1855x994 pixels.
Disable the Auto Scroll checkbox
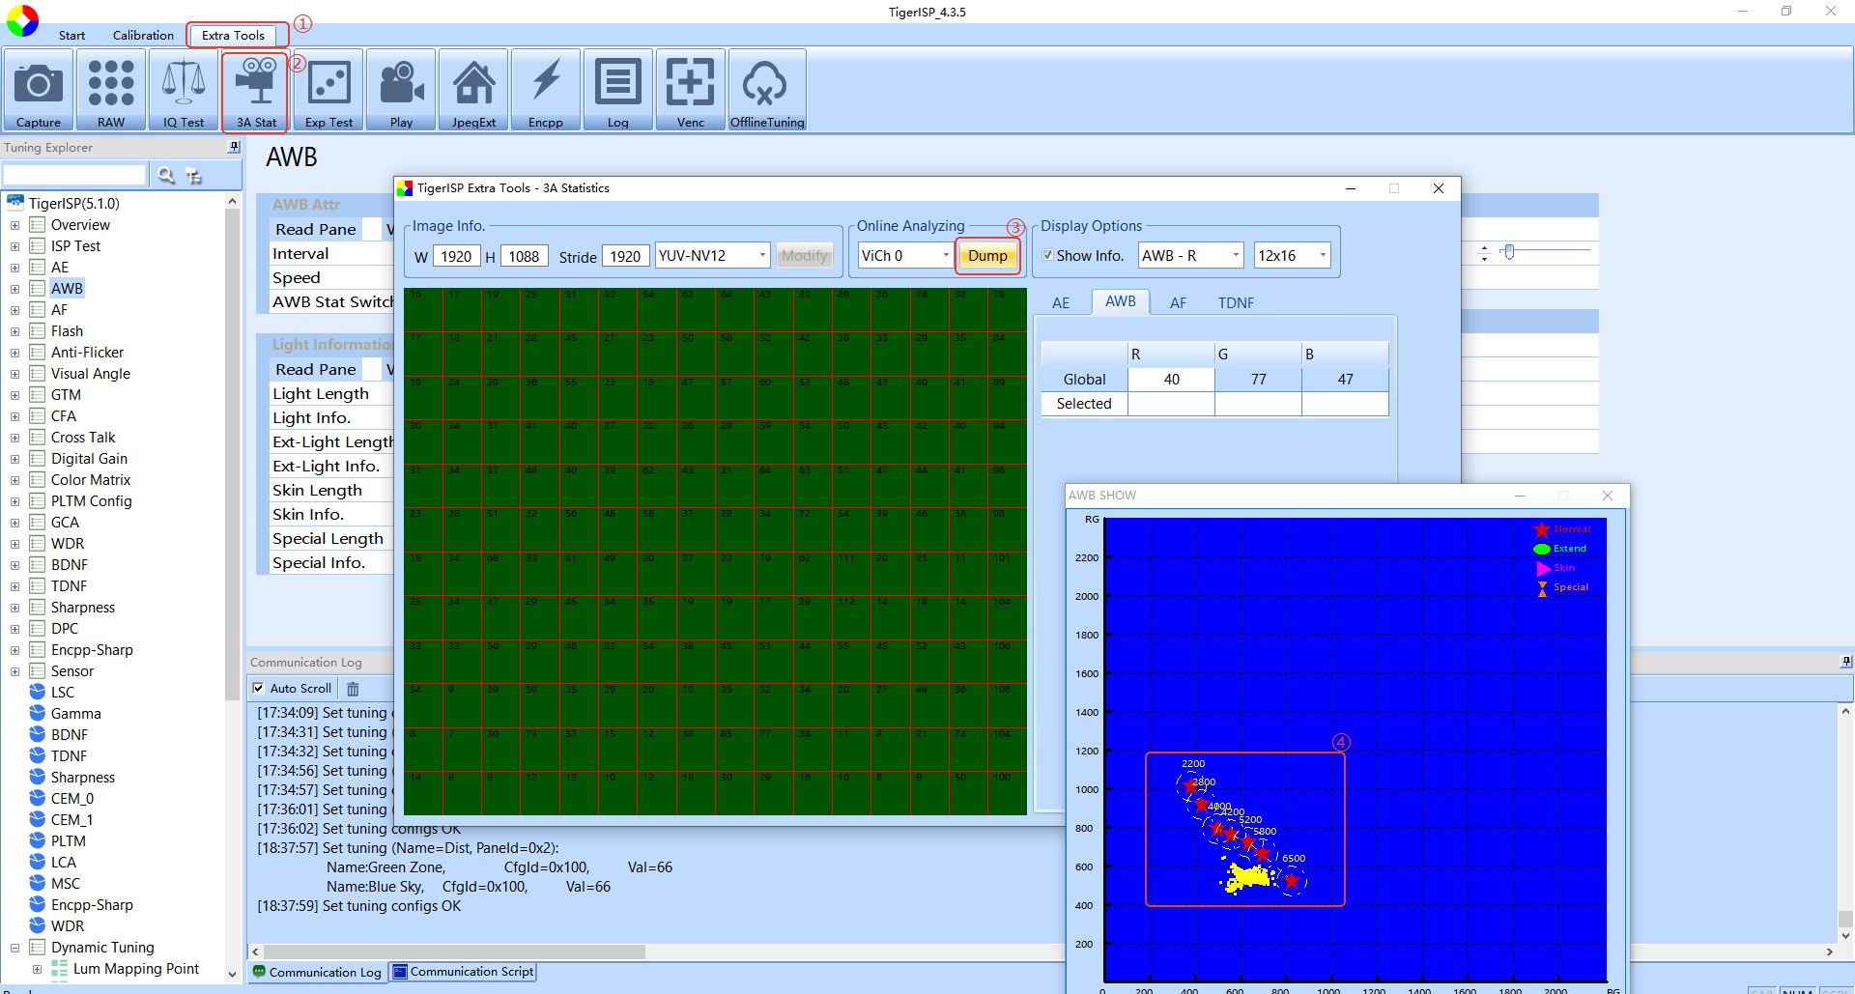click(x=258, y=688)
